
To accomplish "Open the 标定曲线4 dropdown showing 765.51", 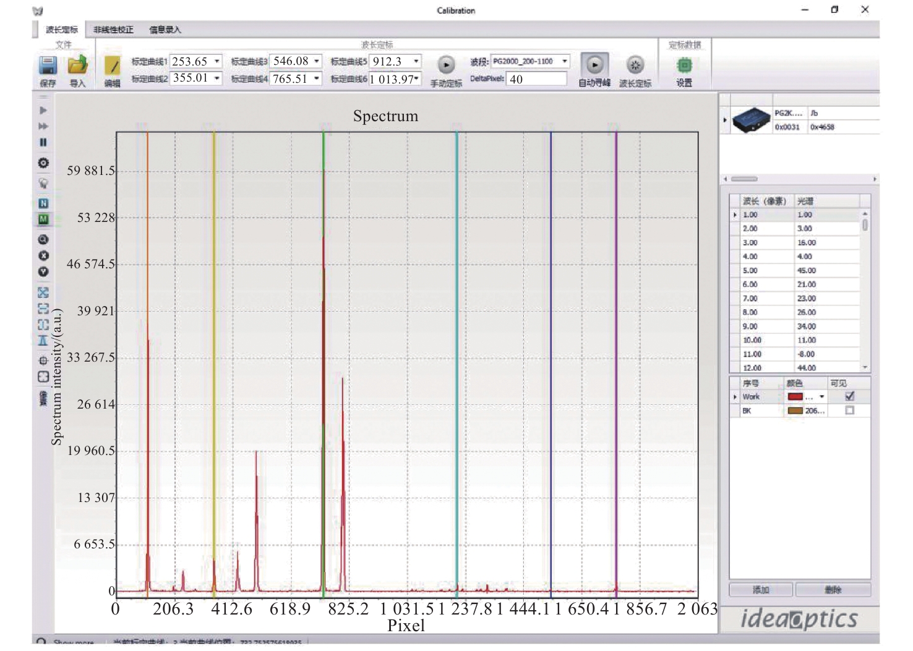I will click(x=317, y=79).
